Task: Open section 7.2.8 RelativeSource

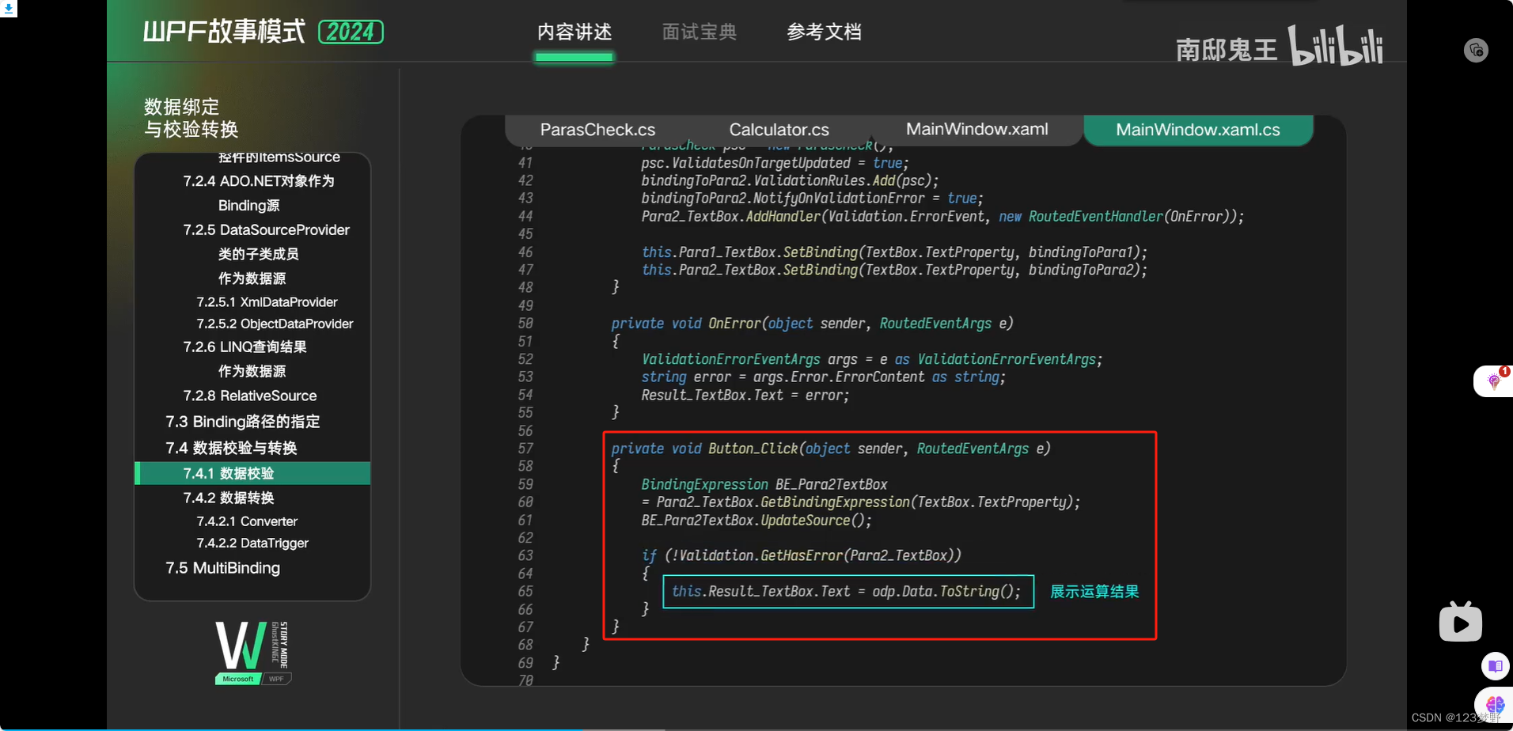Action: click(249, 396)
